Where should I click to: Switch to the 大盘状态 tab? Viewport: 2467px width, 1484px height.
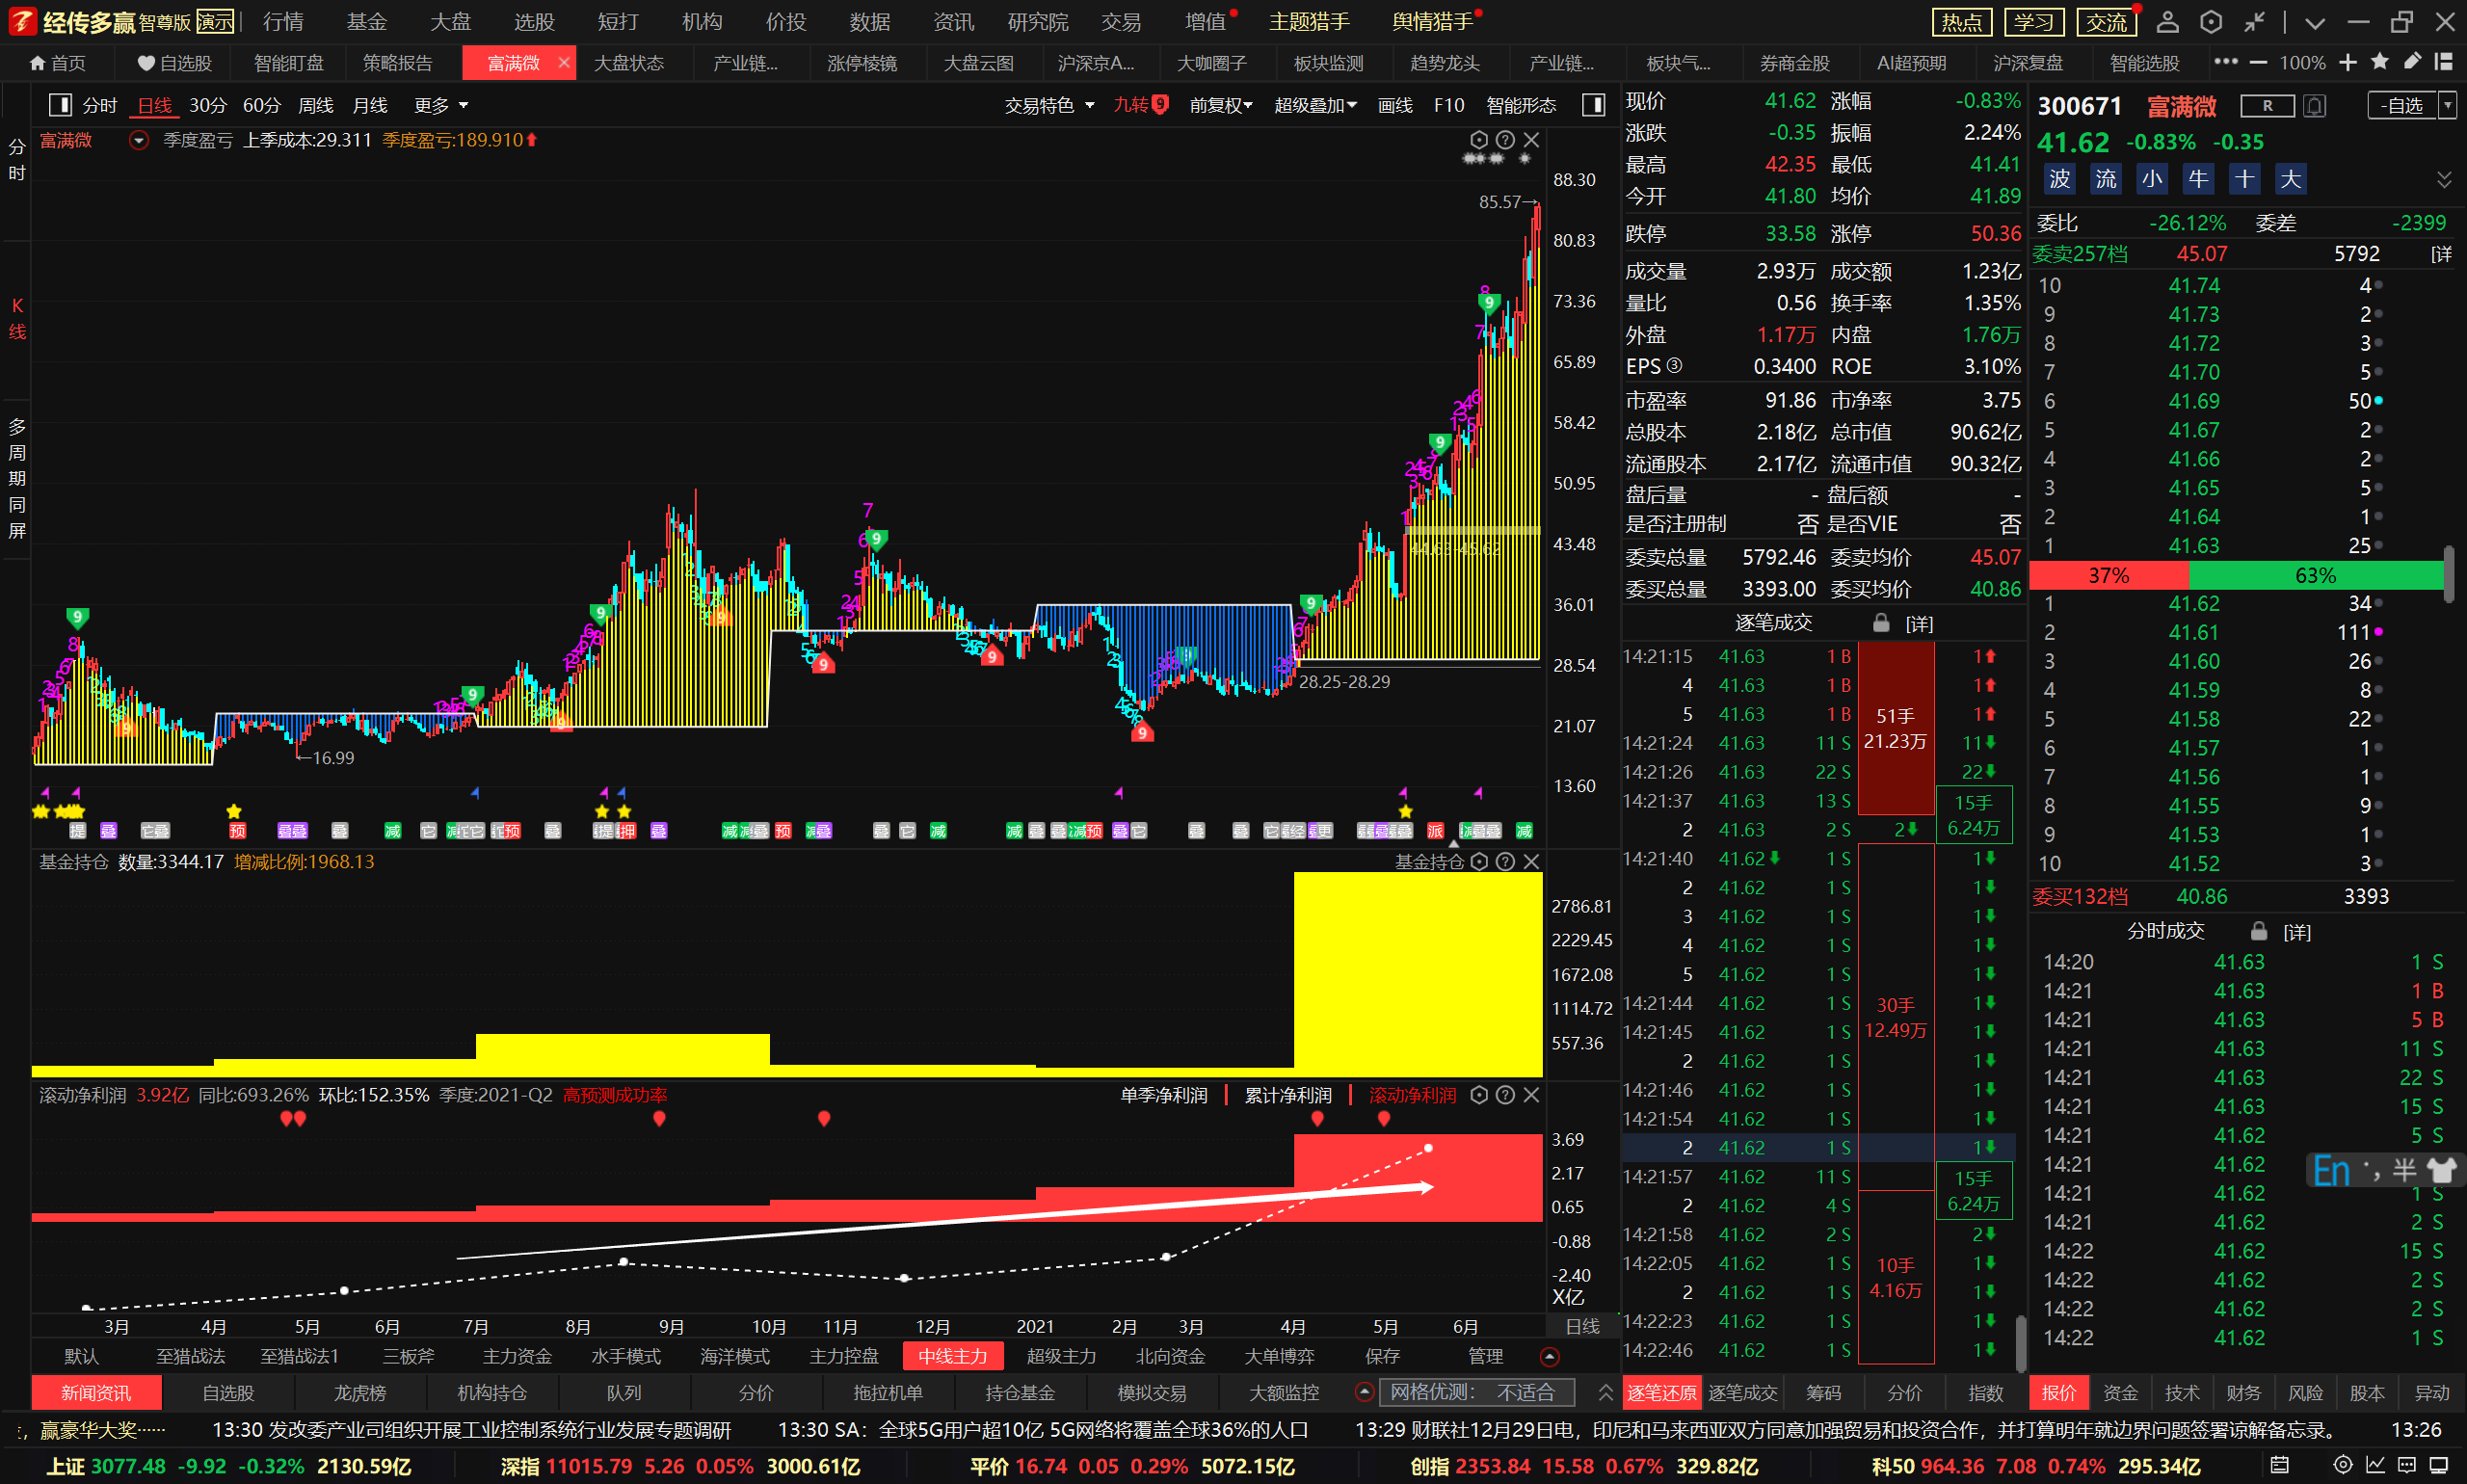[x=629, y=63]
